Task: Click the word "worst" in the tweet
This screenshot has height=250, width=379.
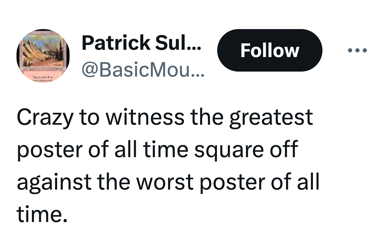Action: pyautogui.click(x=165, y=182)
